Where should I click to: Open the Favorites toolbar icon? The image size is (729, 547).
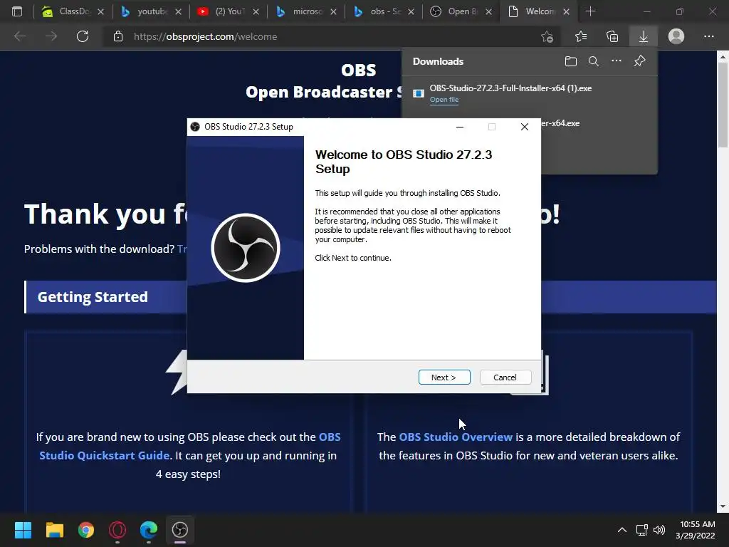tap(581, 36)
